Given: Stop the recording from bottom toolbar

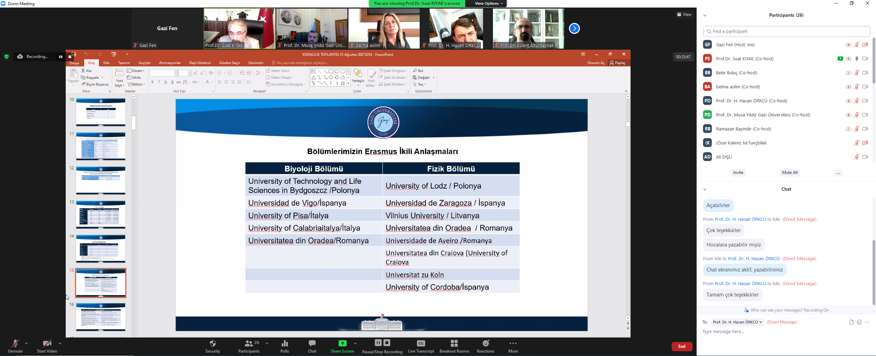Looking at the screenshot, I should tap(387, 343).
